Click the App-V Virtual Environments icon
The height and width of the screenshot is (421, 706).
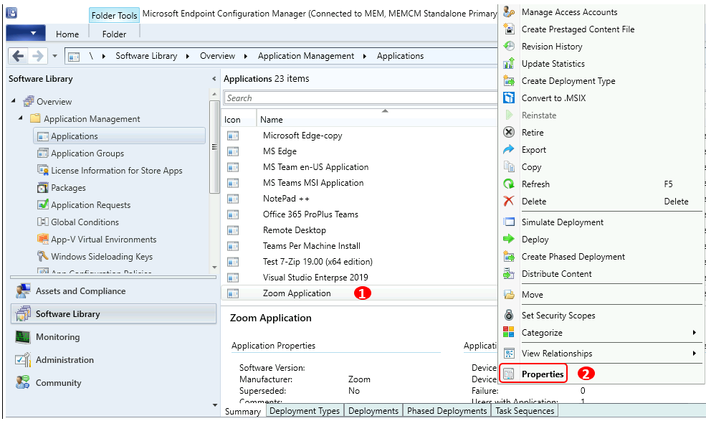click(x=43, y=239)
